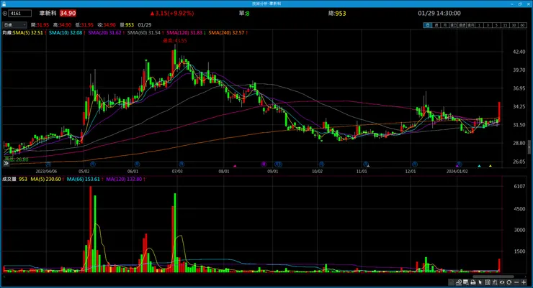Screen dimensions: 533x288
Task: Zoom in the chart with plus icon
Action: tap(524, 282)
